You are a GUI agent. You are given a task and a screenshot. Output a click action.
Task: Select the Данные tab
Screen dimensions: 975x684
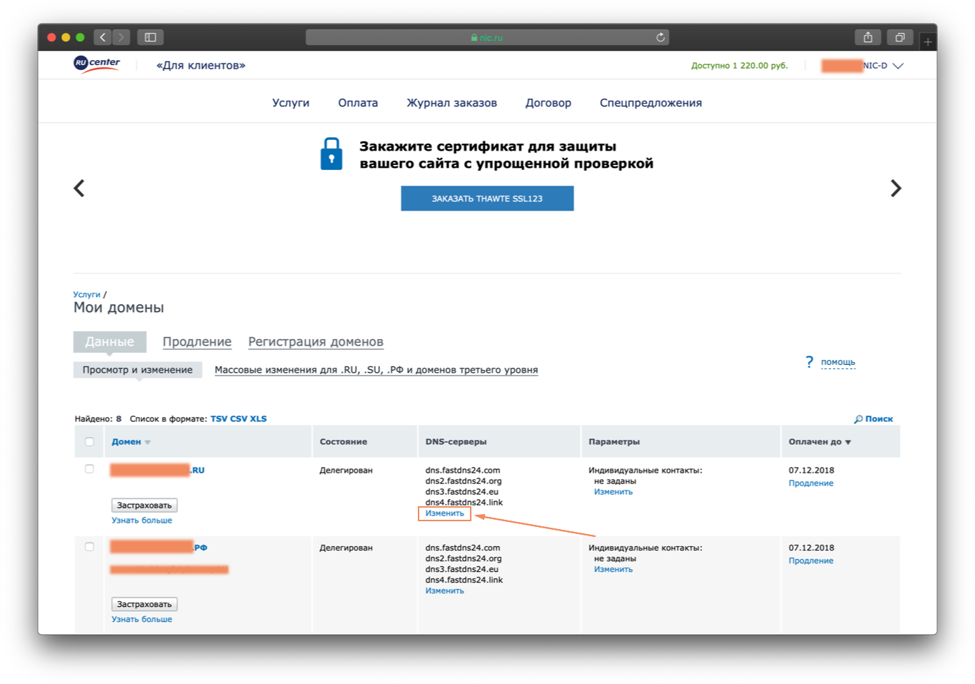[x=110, y=342]
